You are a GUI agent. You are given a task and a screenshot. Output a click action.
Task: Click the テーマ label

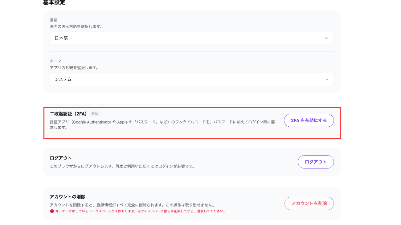tap(56, 61)
